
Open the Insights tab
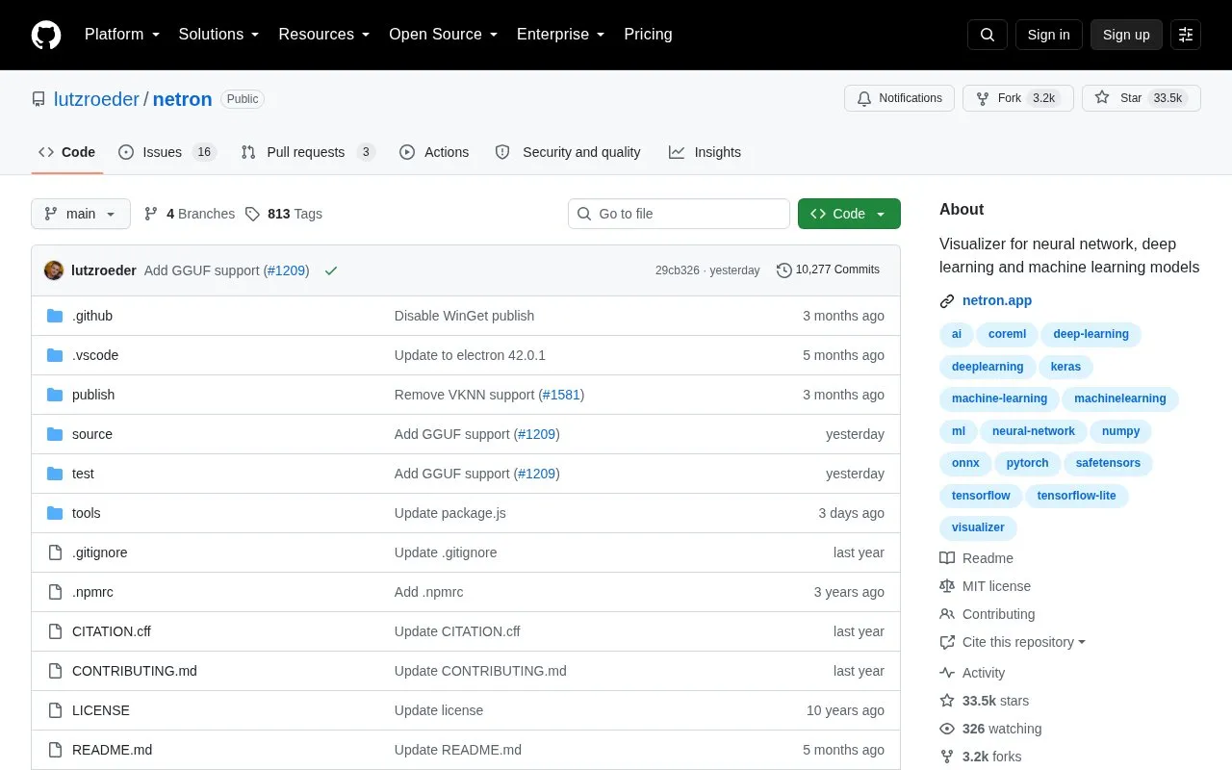(706, 152)
